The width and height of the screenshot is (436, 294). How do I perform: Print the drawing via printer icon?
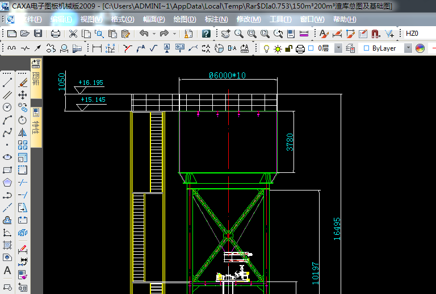click(56, 34)
